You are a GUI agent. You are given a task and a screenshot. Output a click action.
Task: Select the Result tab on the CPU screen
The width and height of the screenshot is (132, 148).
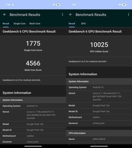pyautogui.click(x=6, y=24)
